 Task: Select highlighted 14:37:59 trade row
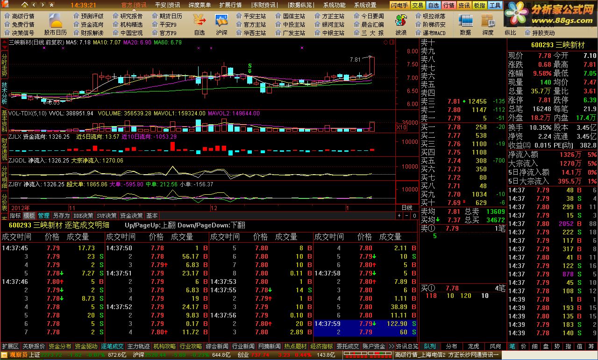pos(365,324)
